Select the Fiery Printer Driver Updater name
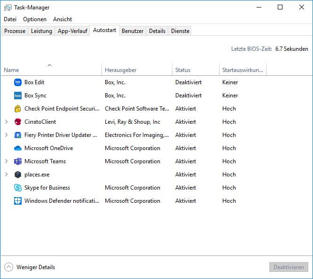Image resolution: width=313 pixels, height=279 pixels. 61,135
